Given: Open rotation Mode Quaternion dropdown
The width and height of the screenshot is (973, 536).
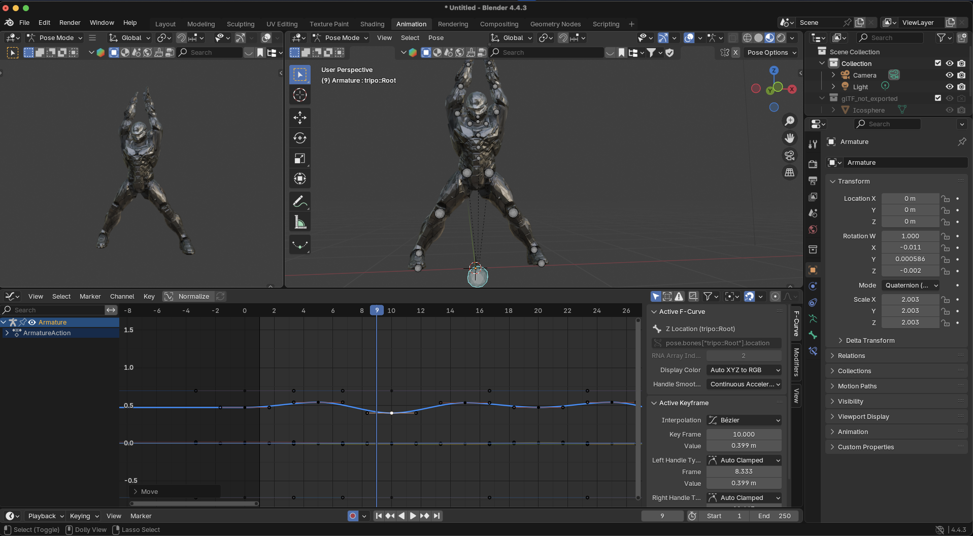Looking at the screenshot, I should [911, 285].
